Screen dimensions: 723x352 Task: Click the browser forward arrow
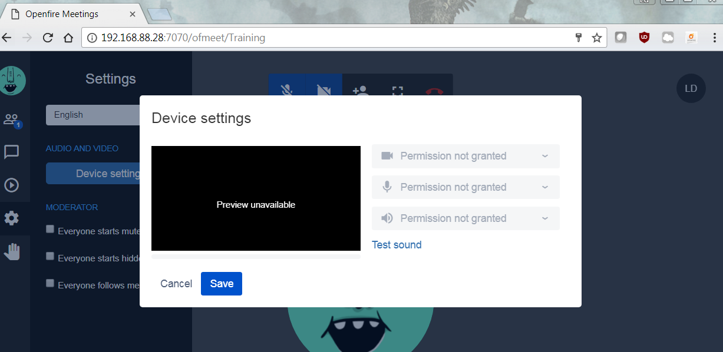(x=27, y=38)
